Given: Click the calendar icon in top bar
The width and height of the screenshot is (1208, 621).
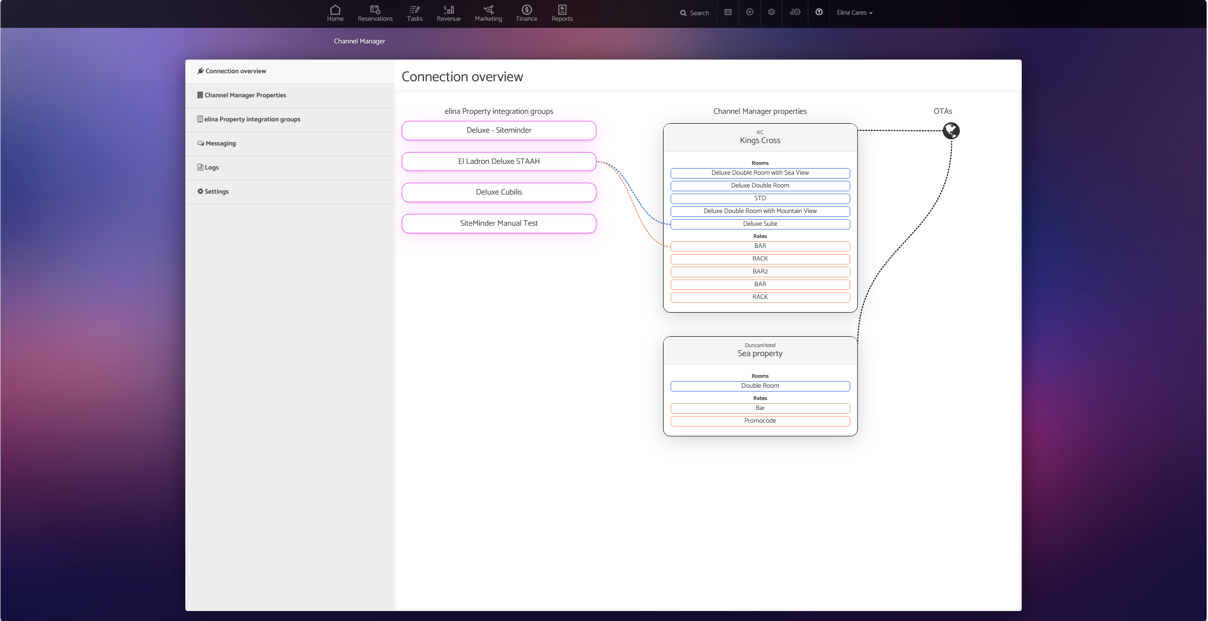Looking at the screenshot, I should click(728, 12).
